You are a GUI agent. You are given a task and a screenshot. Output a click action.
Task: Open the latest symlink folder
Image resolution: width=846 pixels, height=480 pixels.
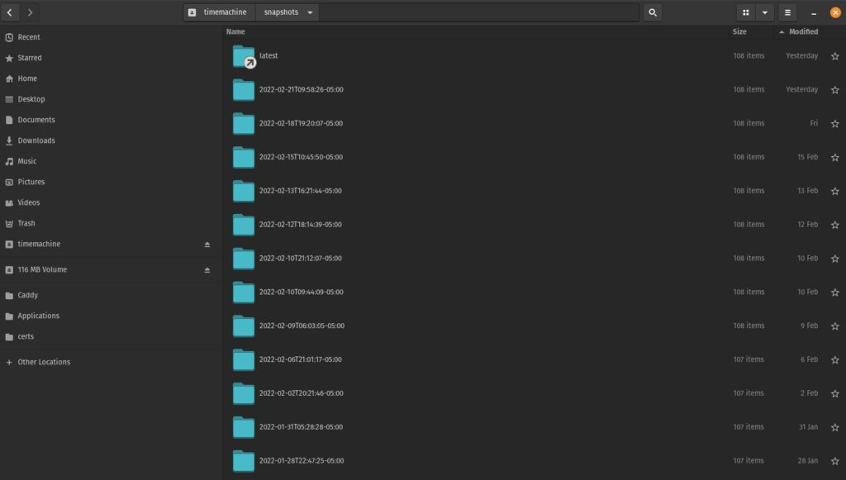tap(244, 56)
